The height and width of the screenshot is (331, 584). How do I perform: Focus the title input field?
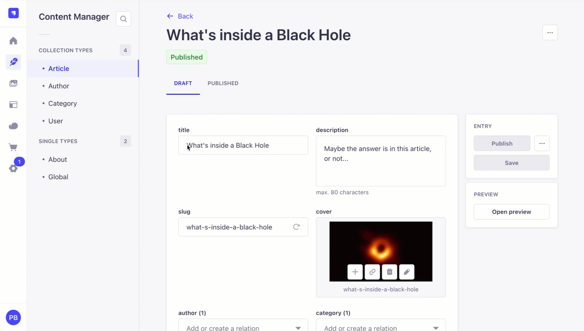coord(243,145)
